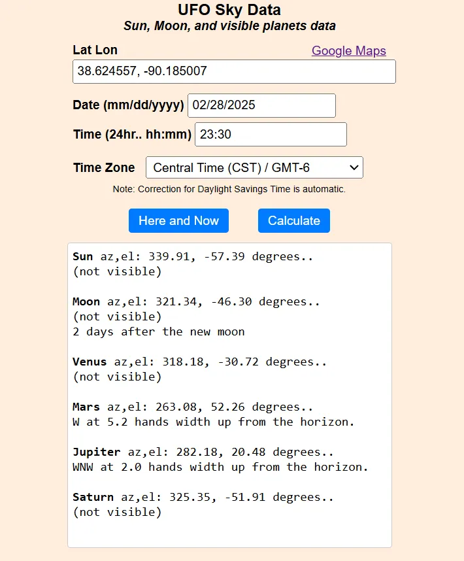Click the 'Time (24hr.. hh:mm)' label
Image resolution: width=464 pixels, height=561 pixels.
(x=132, y=135)
